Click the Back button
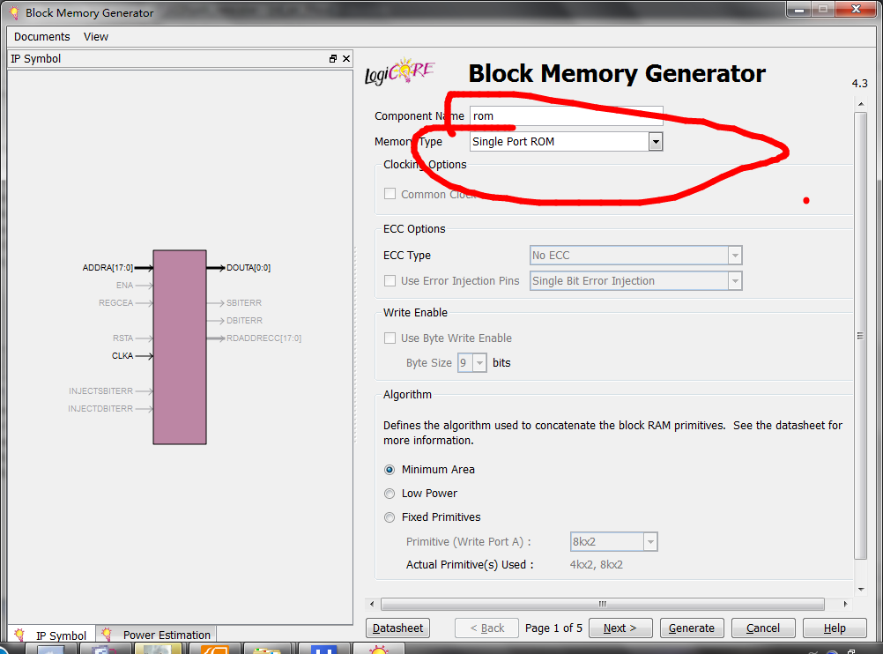The image size is (883, 654). click(x=487, y=628)
